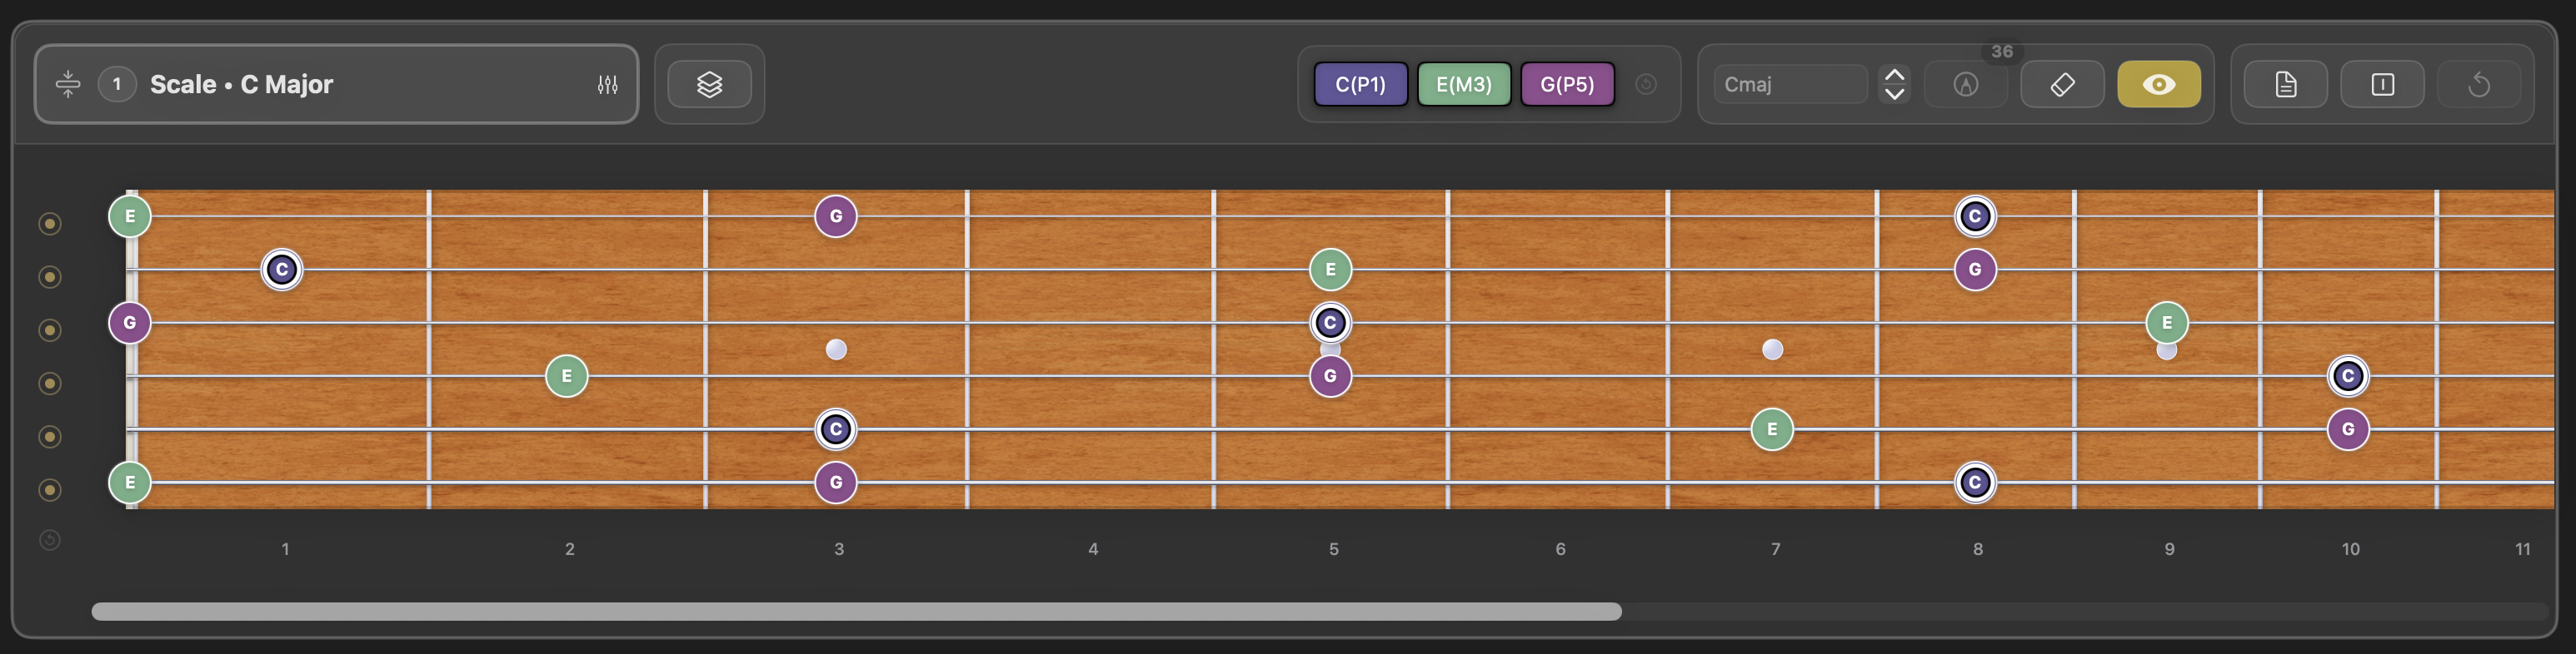Open the Scale • C Major selector
The image size is (2576, 654).
(336, 84)
